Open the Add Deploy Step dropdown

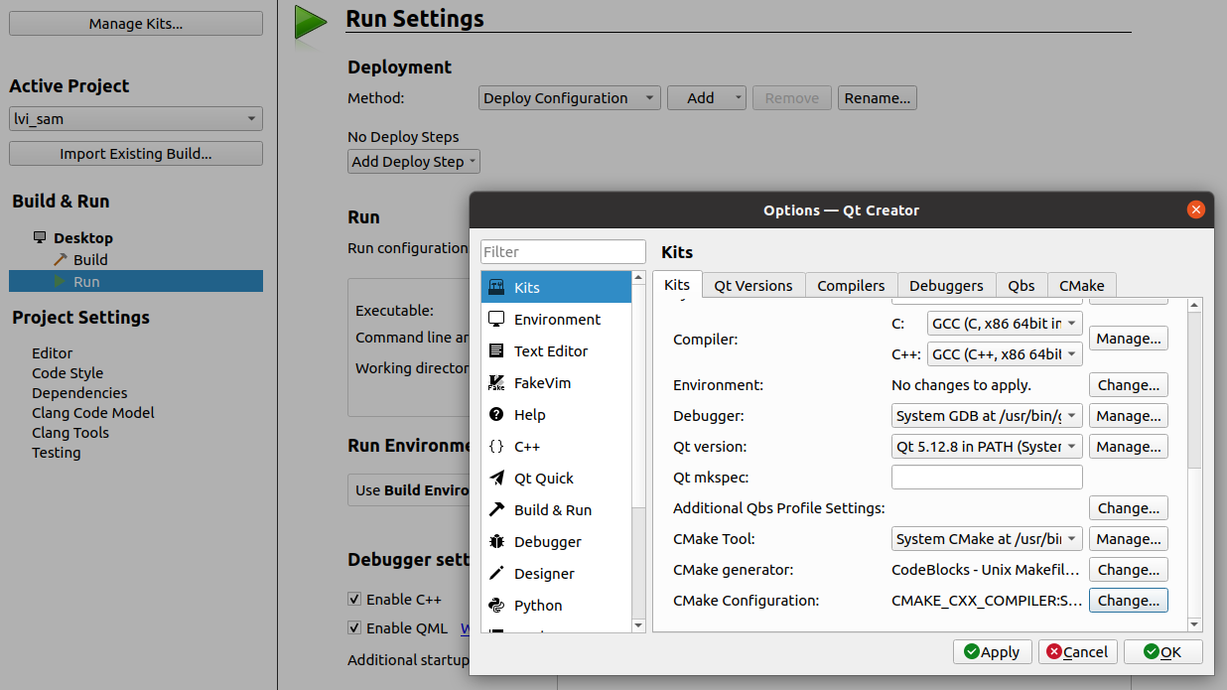click(414, 162)
